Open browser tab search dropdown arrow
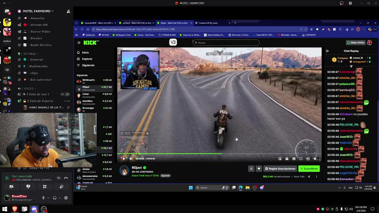This screenshot has width=379, height=213. 76,23
